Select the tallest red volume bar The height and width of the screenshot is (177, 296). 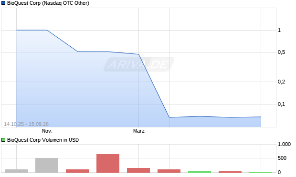pos(108,163)
